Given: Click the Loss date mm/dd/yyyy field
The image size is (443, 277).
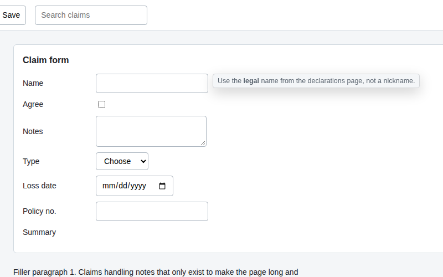Looking at the screenshot, I should 135,186.
